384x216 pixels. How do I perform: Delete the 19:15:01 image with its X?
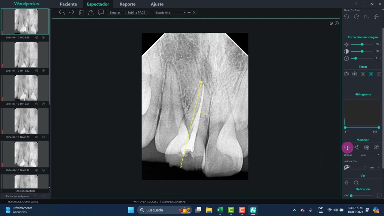click(x=43, y=104)
